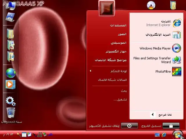Open the pictures folder icon in dock
This screenshot has width=186, height=139.
[x=11, y=45]
